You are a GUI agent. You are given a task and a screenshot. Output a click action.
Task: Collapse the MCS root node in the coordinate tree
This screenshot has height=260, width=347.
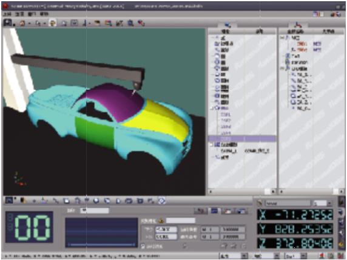pyautogui.click(x=282, y=38)
